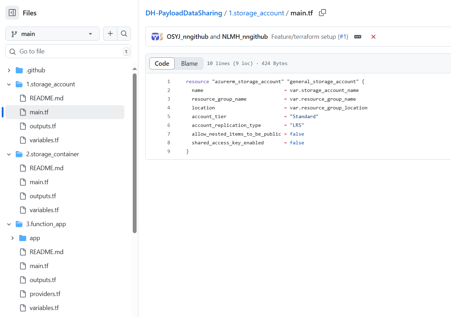Click folder icon beside app
The width and height of the screenshot is (451, 317).
coord(23,238)
